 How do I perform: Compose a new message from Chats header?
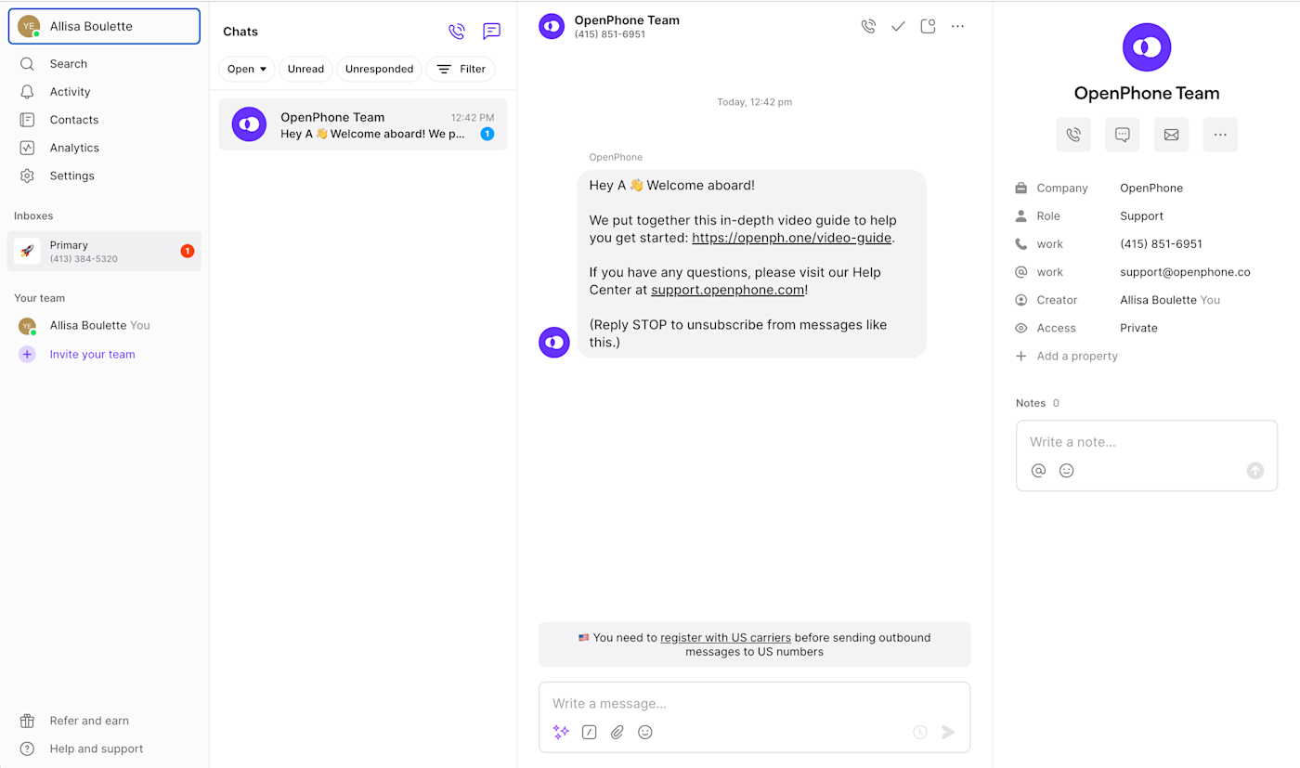492,32
